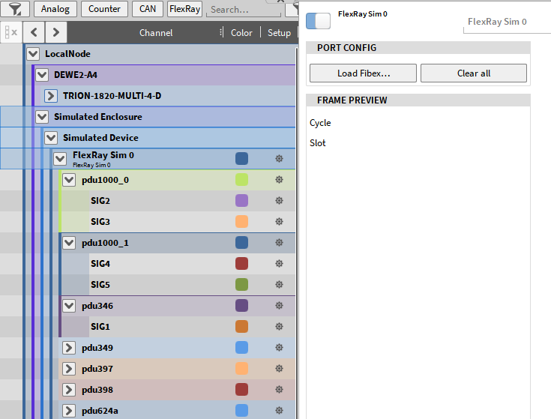Collapse the pdu1000_0 node
551x419 pixels.
point(69,180)
